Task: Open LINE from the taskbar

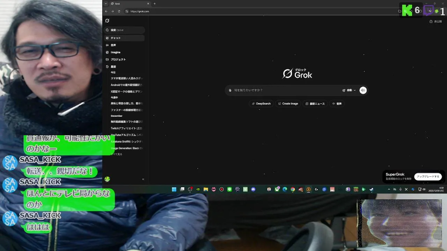Action: (x=229, y=189)
